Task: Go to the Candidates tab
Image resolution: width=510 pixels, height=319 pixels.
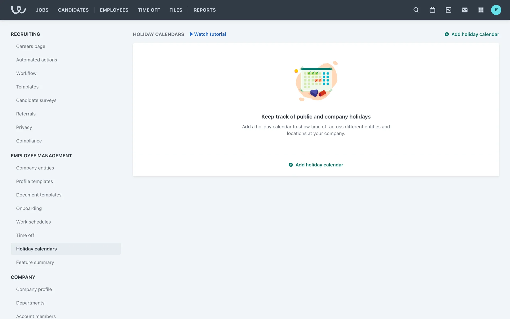Action: point(73,10)
